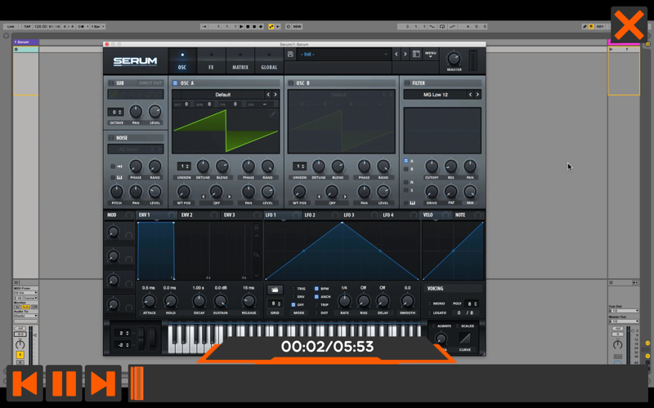
Task: Click the orange video progress handle
Action: point(137,383)
